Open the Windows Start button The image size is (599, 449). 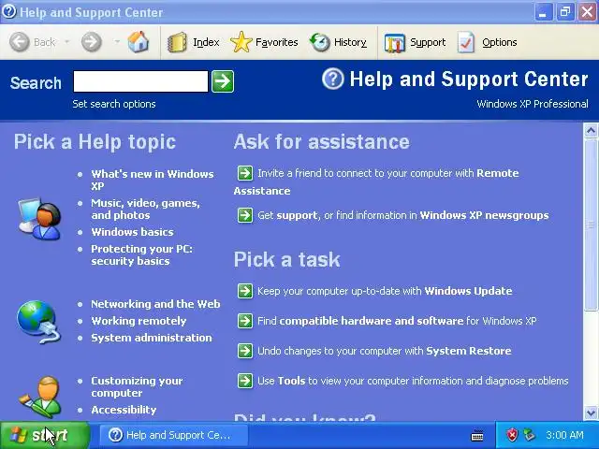click(45, 435)
